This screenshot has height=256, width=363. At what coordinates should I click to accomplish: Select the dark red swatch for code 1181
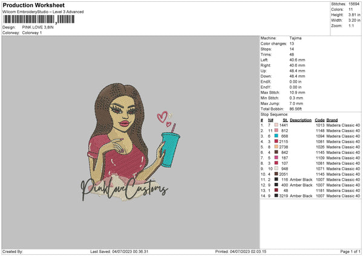click(x=276, y=190)
